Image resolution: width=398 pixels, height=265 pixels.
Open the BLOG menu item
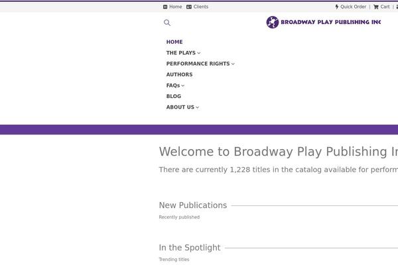tap(174, 96)
